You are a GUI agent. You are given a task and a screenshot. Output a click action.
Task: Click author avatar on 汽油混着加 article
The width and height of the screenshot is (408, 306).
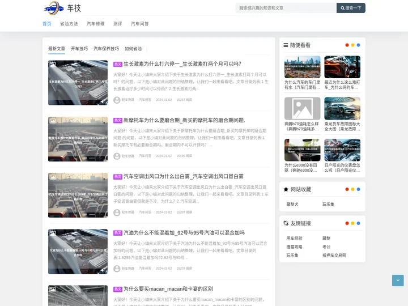pos(117,269)
